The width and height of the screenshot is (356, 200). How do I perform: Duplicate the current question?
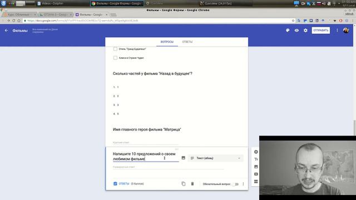(184, 184)
